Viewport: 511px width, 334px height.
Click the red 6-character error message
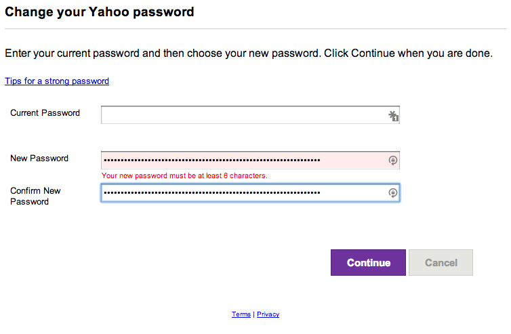click(184, 176)
